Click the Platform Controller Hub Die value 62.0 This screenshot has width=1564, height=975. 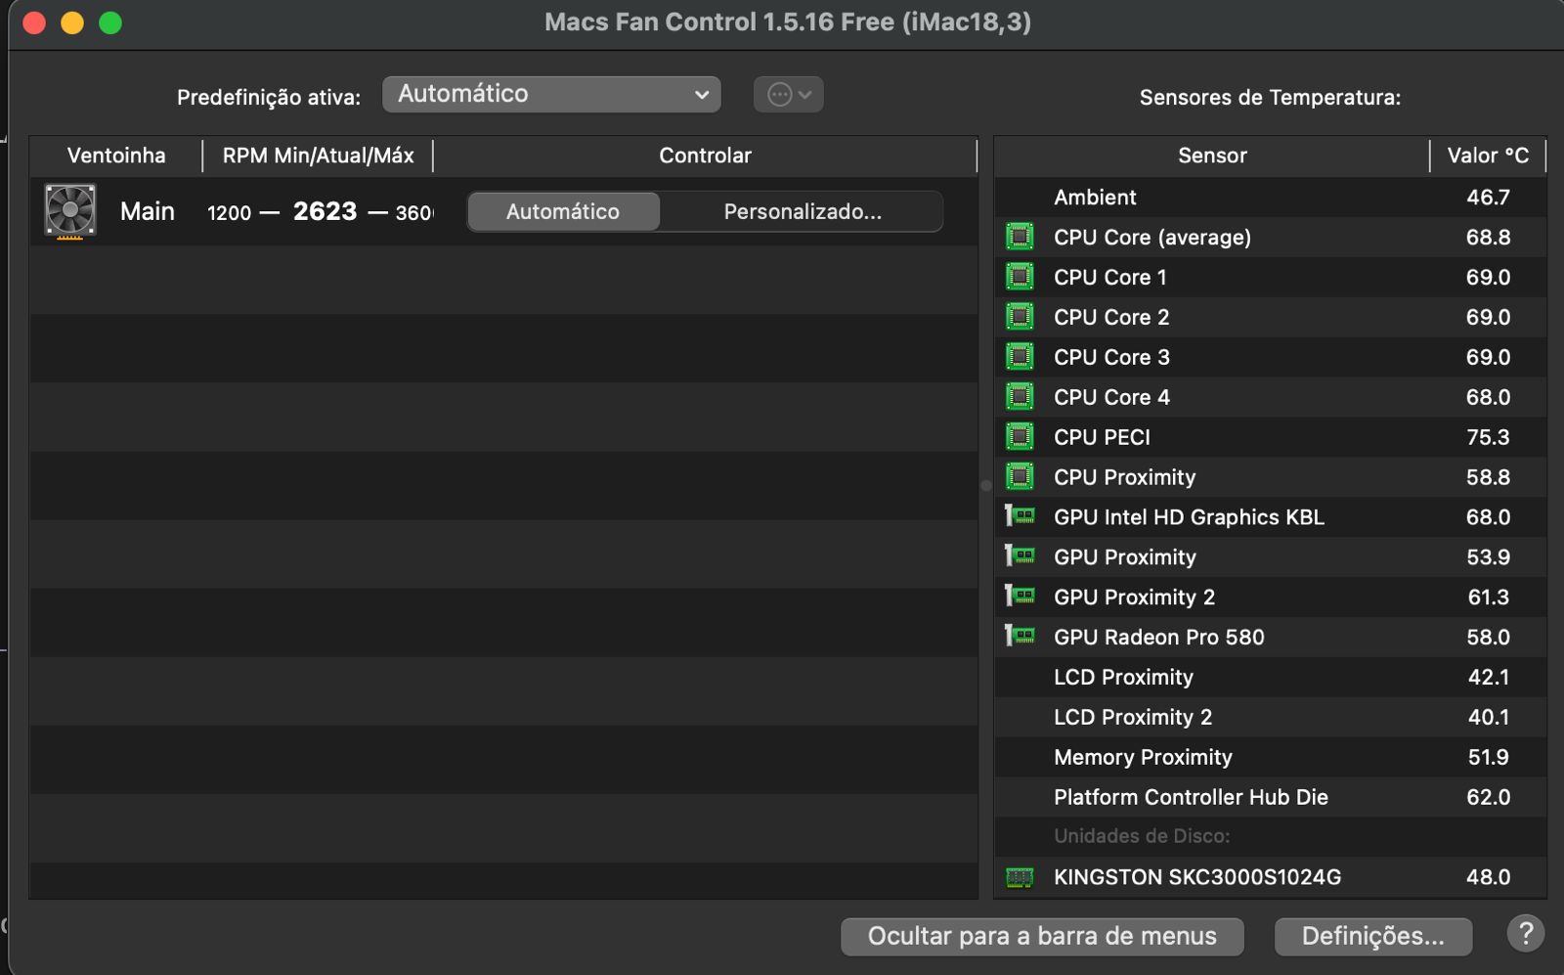tap(1488, 798)
